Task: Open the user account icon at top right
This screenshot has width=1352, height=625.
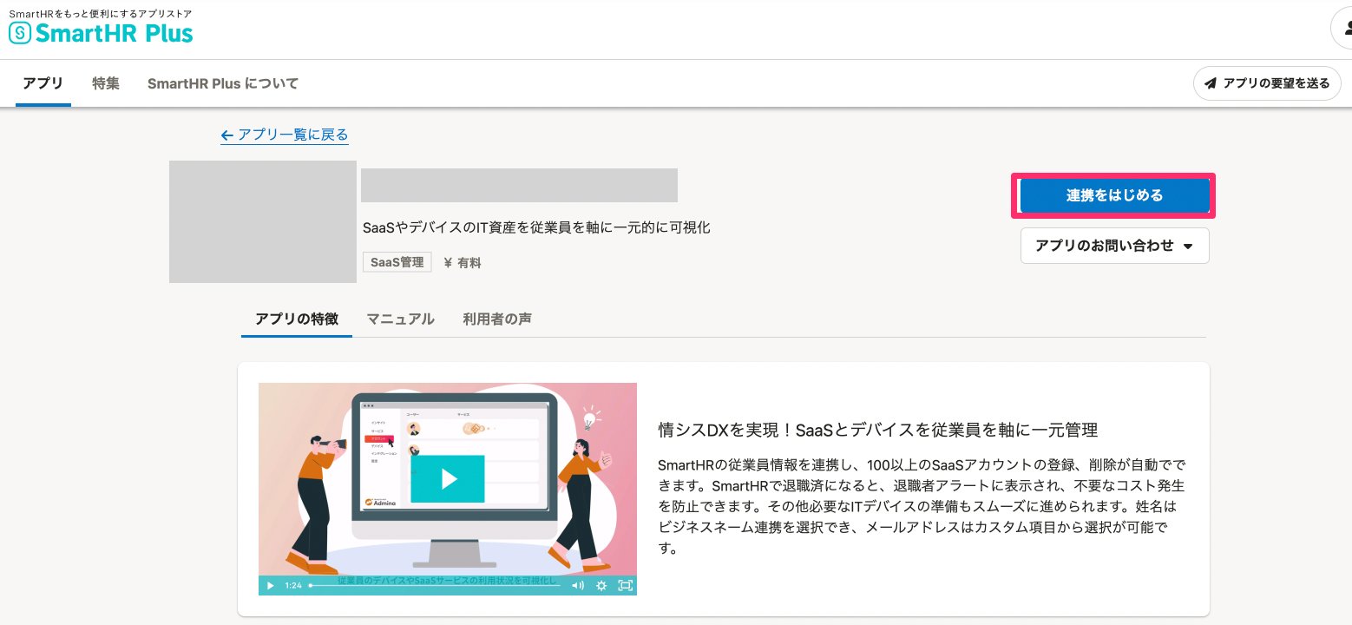Action: (x=1342, y=28)
